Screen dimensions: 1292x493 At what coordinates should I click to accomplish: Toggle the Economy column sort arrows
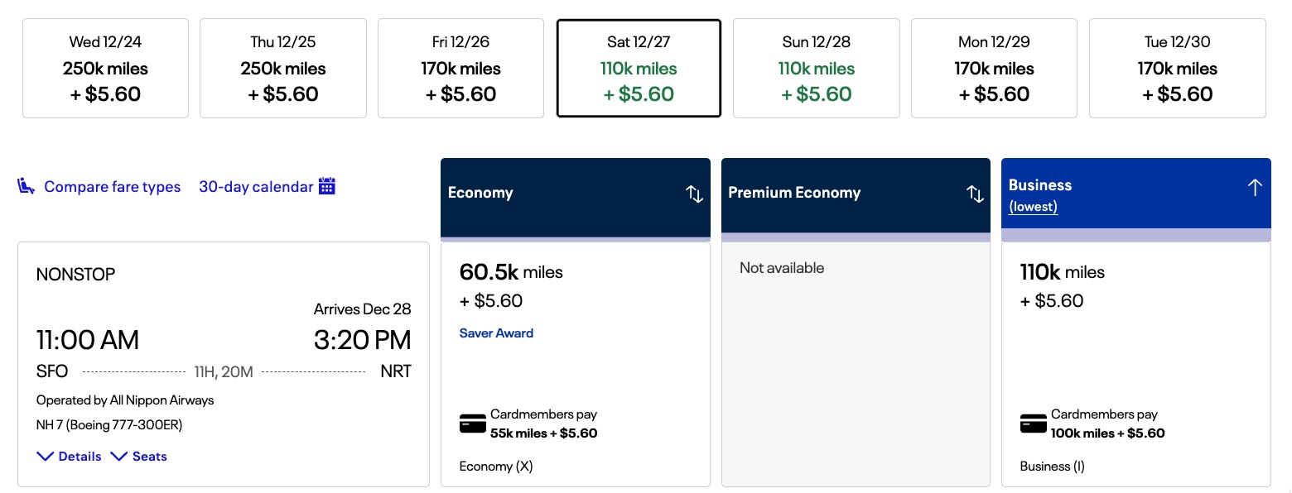pyautogui.click(x=693, y=194)
